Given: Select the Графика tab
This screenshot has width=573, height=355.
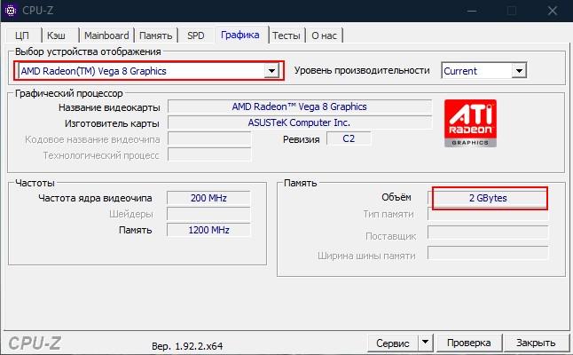Looking at the screenshot, I should (240, 35).
